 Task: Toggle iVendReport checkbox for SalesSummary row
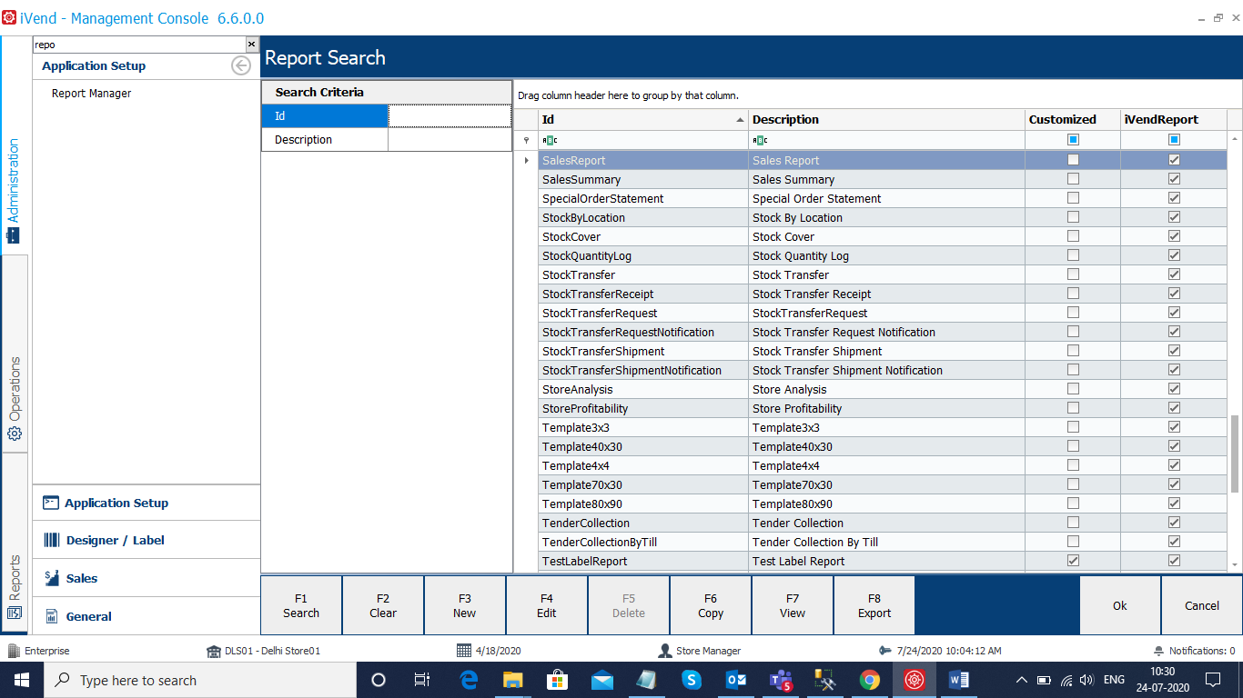[x=1175, y=179]
